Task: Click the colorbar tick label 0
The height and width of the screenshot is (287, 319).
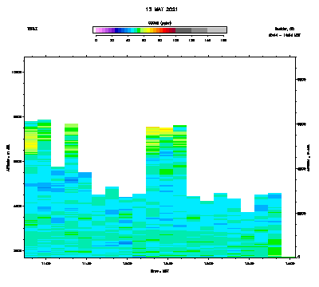Action: pyautogui.click(x=96, y=40)
